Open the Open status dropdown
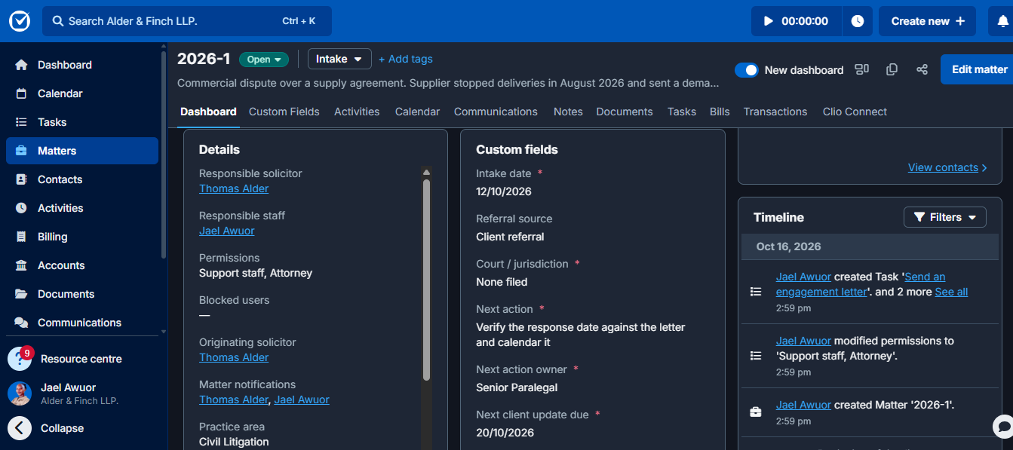Image resolution: width=1013 pixels, height=450 pixels. tap(264, 60)
